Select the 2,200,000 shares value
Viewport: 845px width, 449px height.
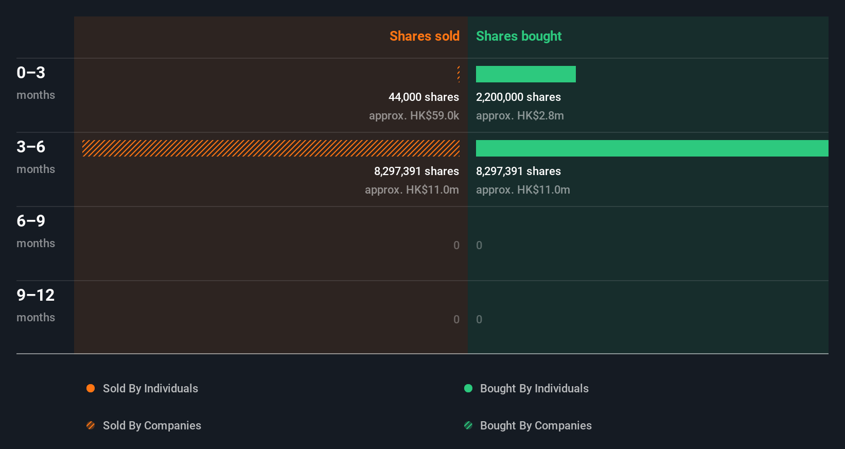(518, 97)
